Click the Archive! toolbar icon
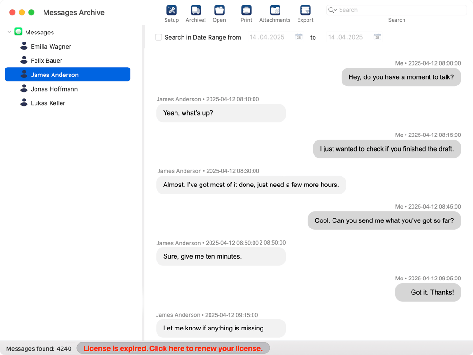This screenshot has height=355, width=473. point(195,10)
